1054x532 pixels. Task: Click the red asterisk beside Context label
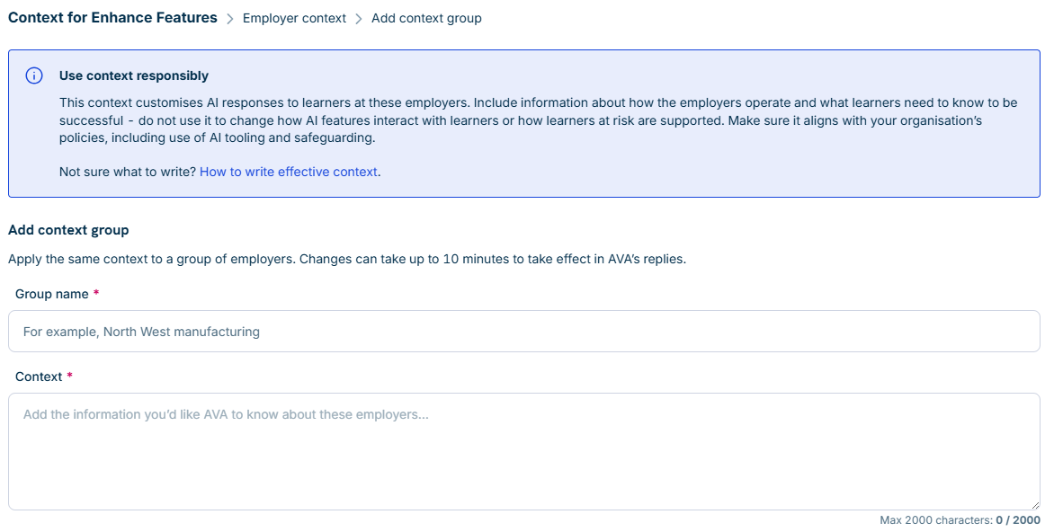coord(69,377)
